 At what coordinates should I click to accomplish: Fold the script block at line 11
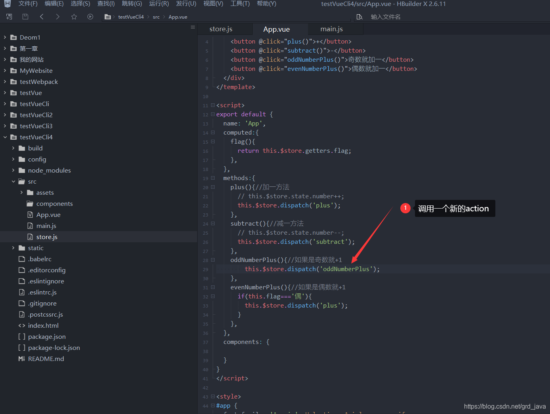click(x=213, y=105)
